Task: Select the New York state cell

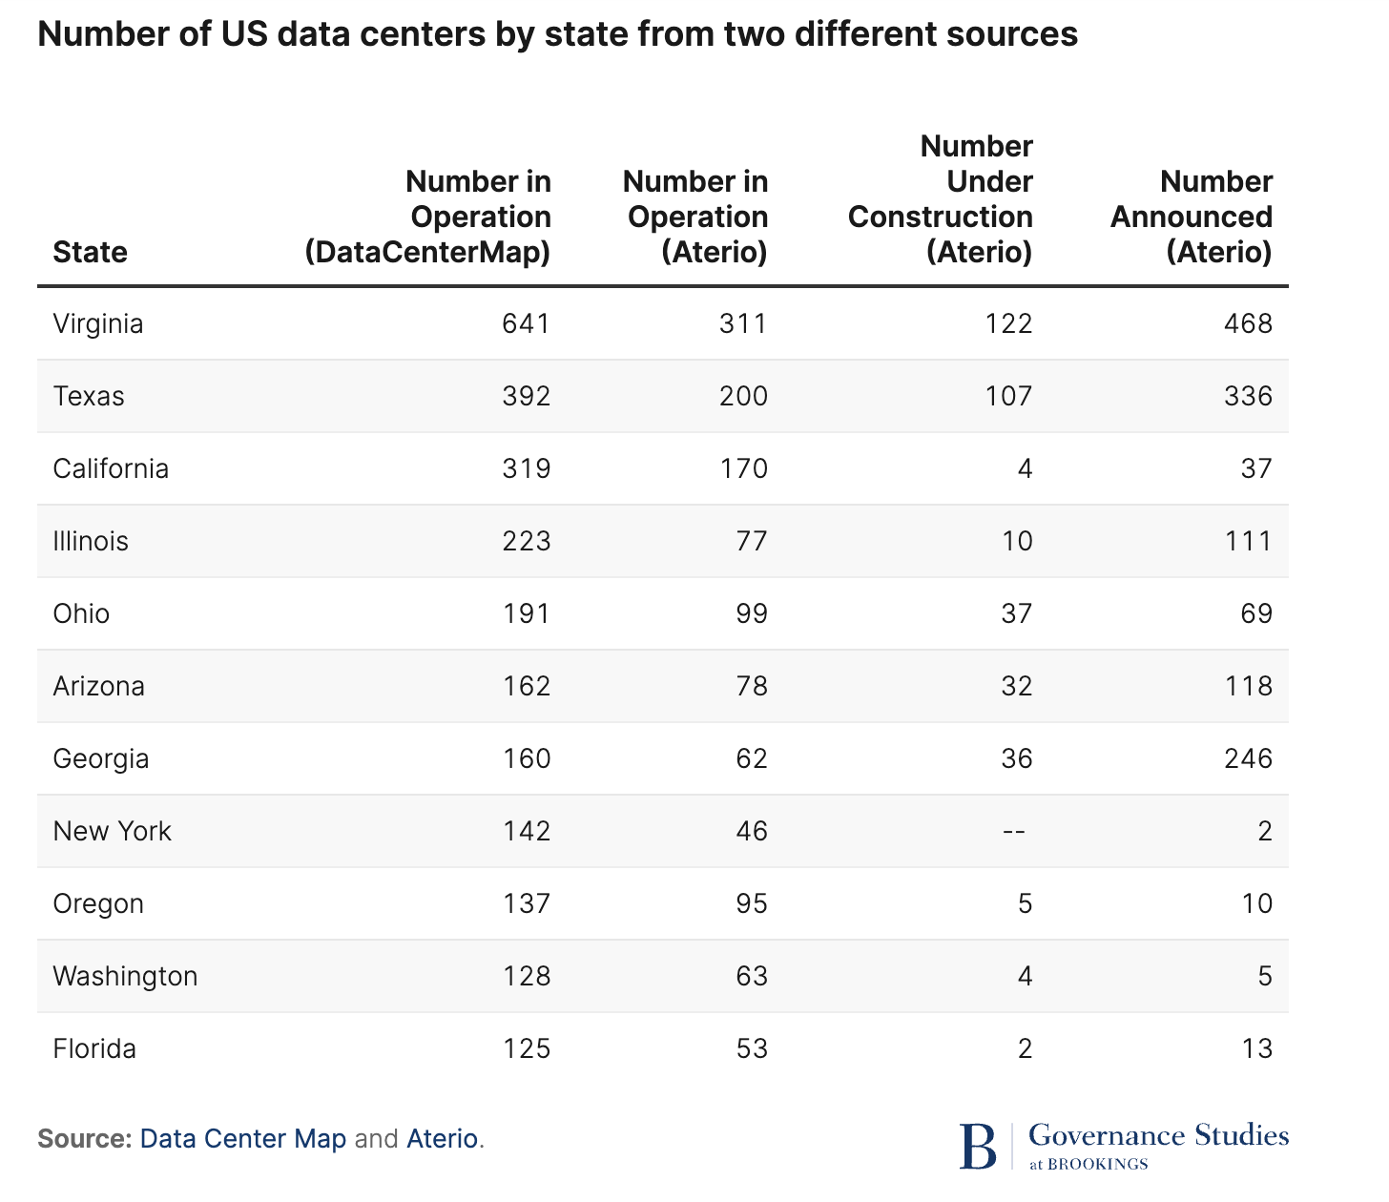Action: click(112, 832)
